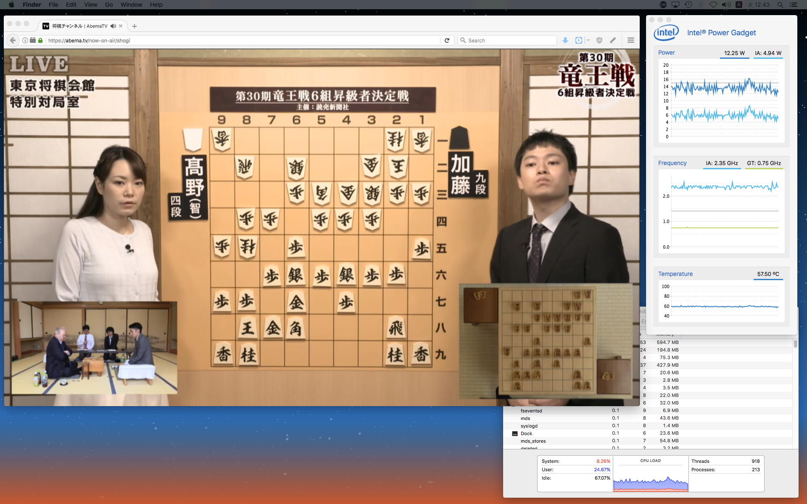Mute the AbemaTV tab audio

tap(113, 26)
